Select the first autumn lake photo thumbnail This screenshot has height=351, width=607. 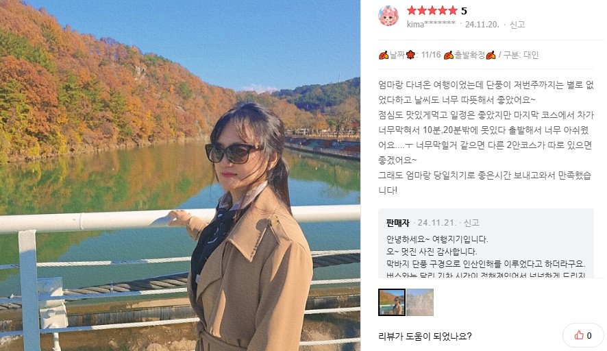pyautogui.click(x=392, y=302)
